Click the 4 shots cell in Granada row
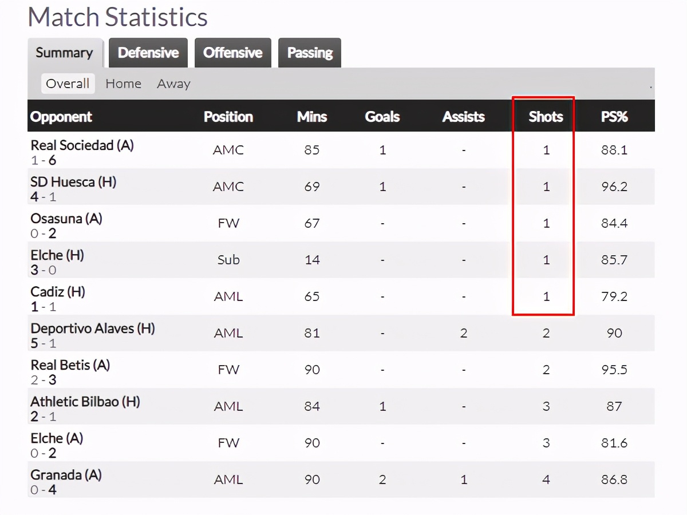The image size is (687, 515). pyautogui.click(x=546, y=480)
